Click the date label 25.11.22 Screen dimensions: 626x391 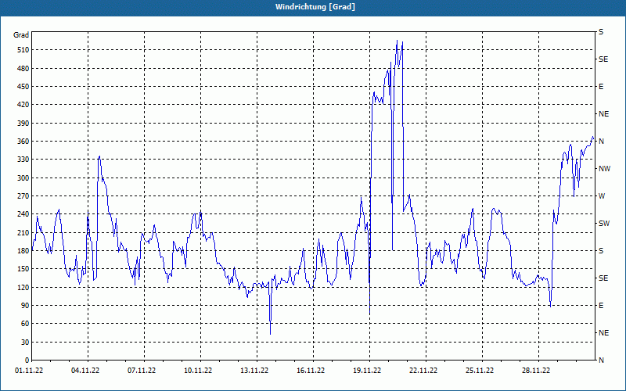click(480, 370)
